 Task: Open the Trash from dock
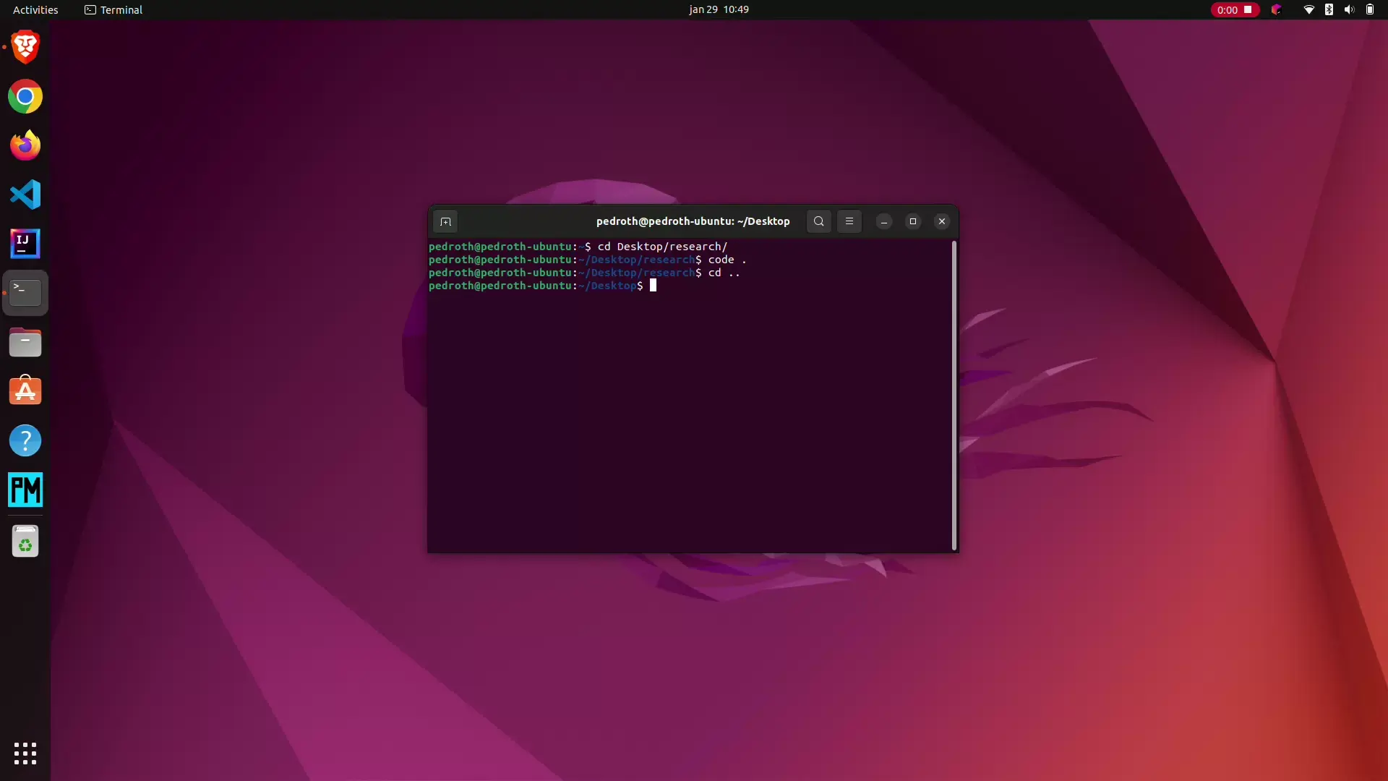coord(25,541)
